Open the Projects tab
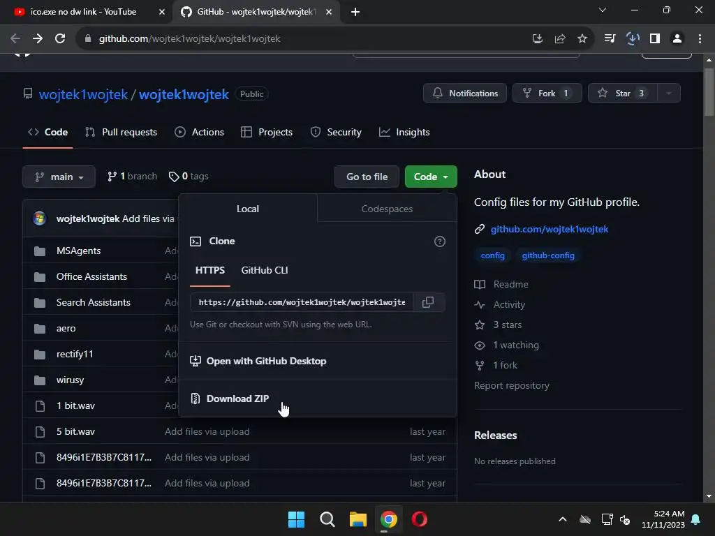The height and width of the screenshot is (536, 715). click(267, 132)
